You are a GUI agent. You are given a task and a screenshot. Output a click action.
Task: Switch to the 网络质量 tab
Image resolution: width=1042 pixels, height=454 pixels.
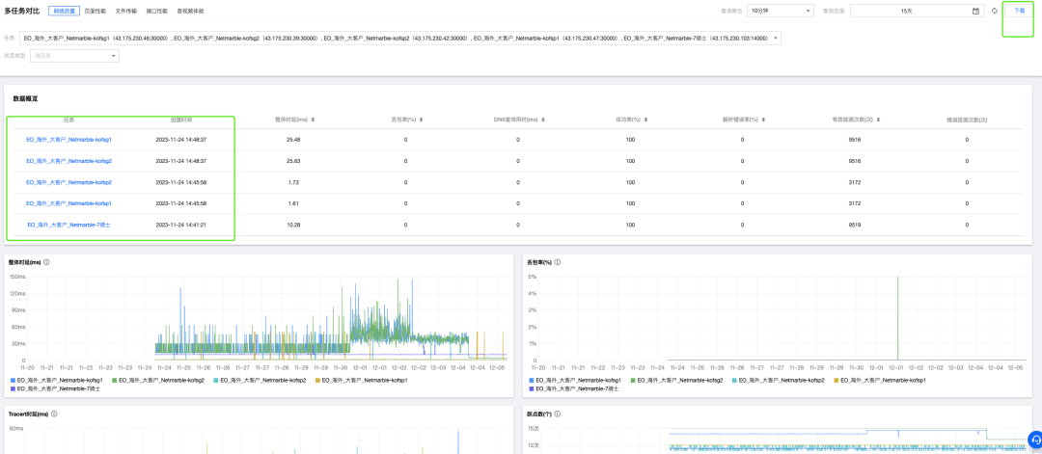[65, 12]
